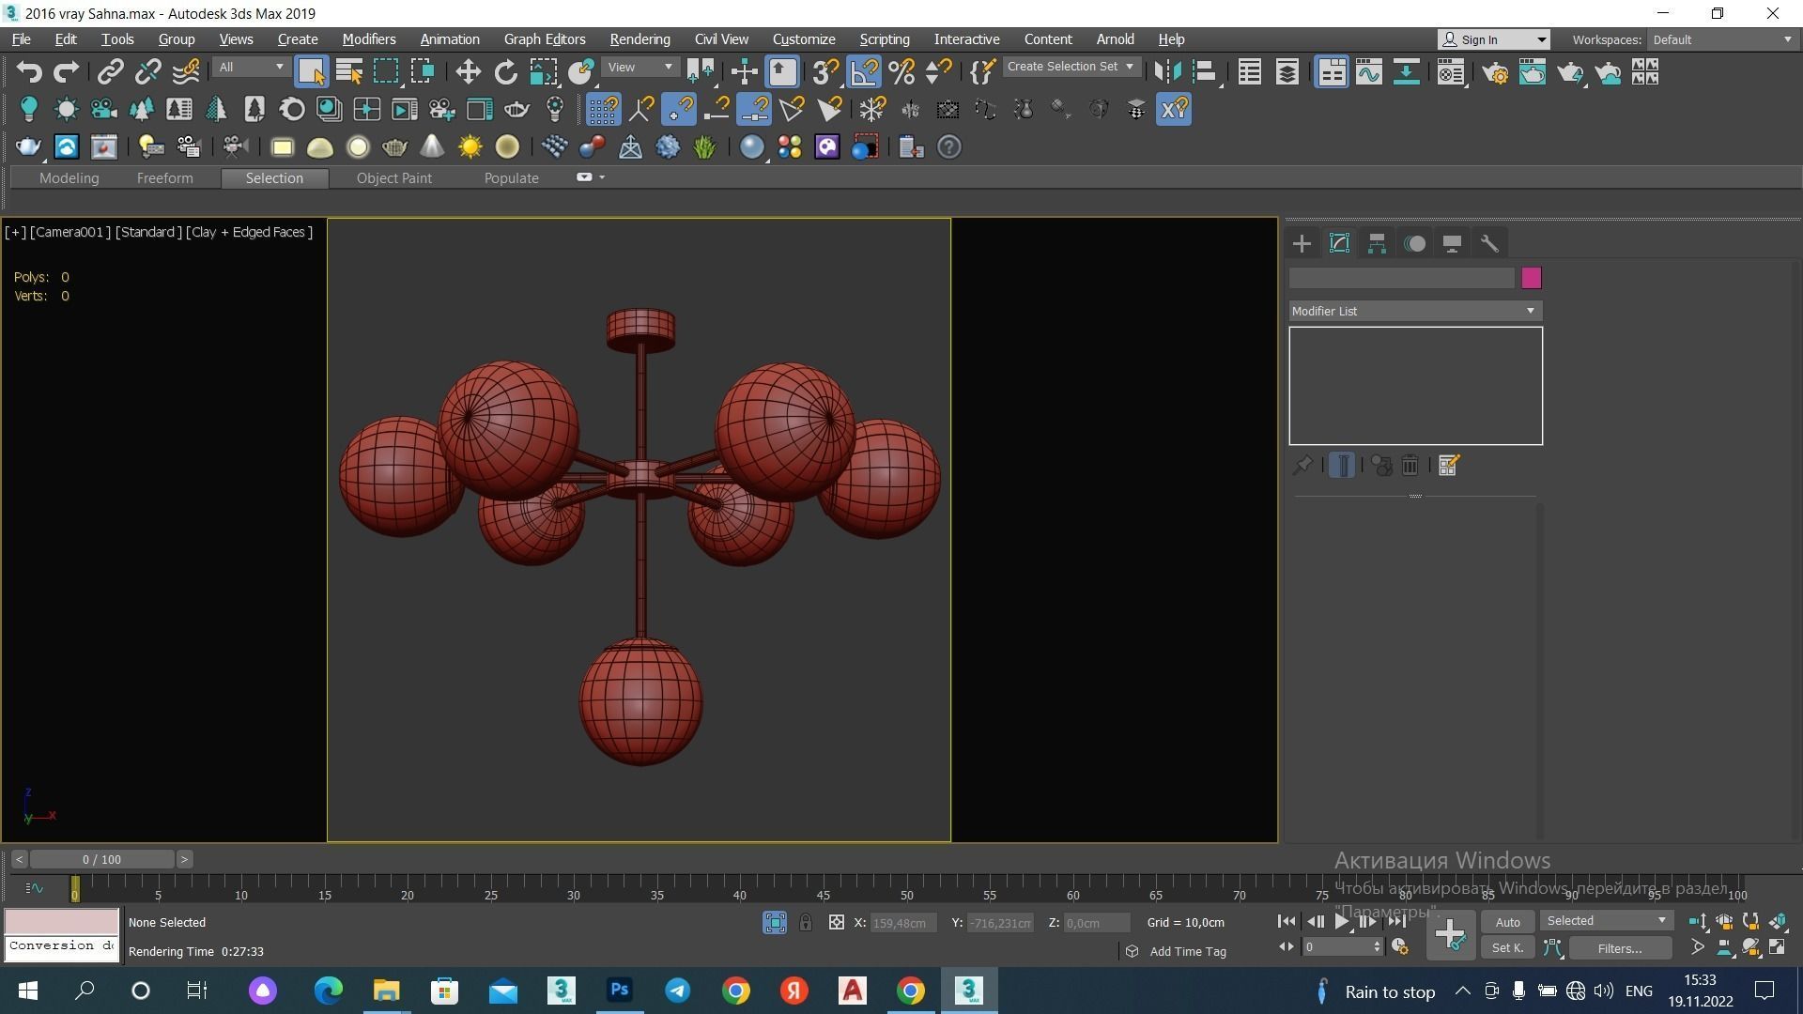The image size is (1803, 1014).
Task: Open the Modifiers menu
Action: click(x=369, y=39)
